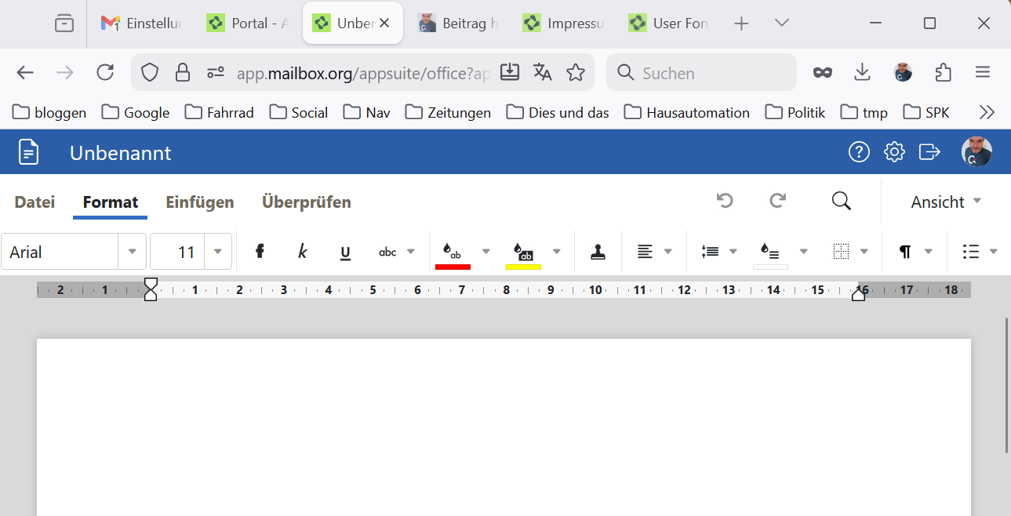Click the format painter stamp icon
The width and height of the screenshot is (1011, 516).
tap(598, 252)
